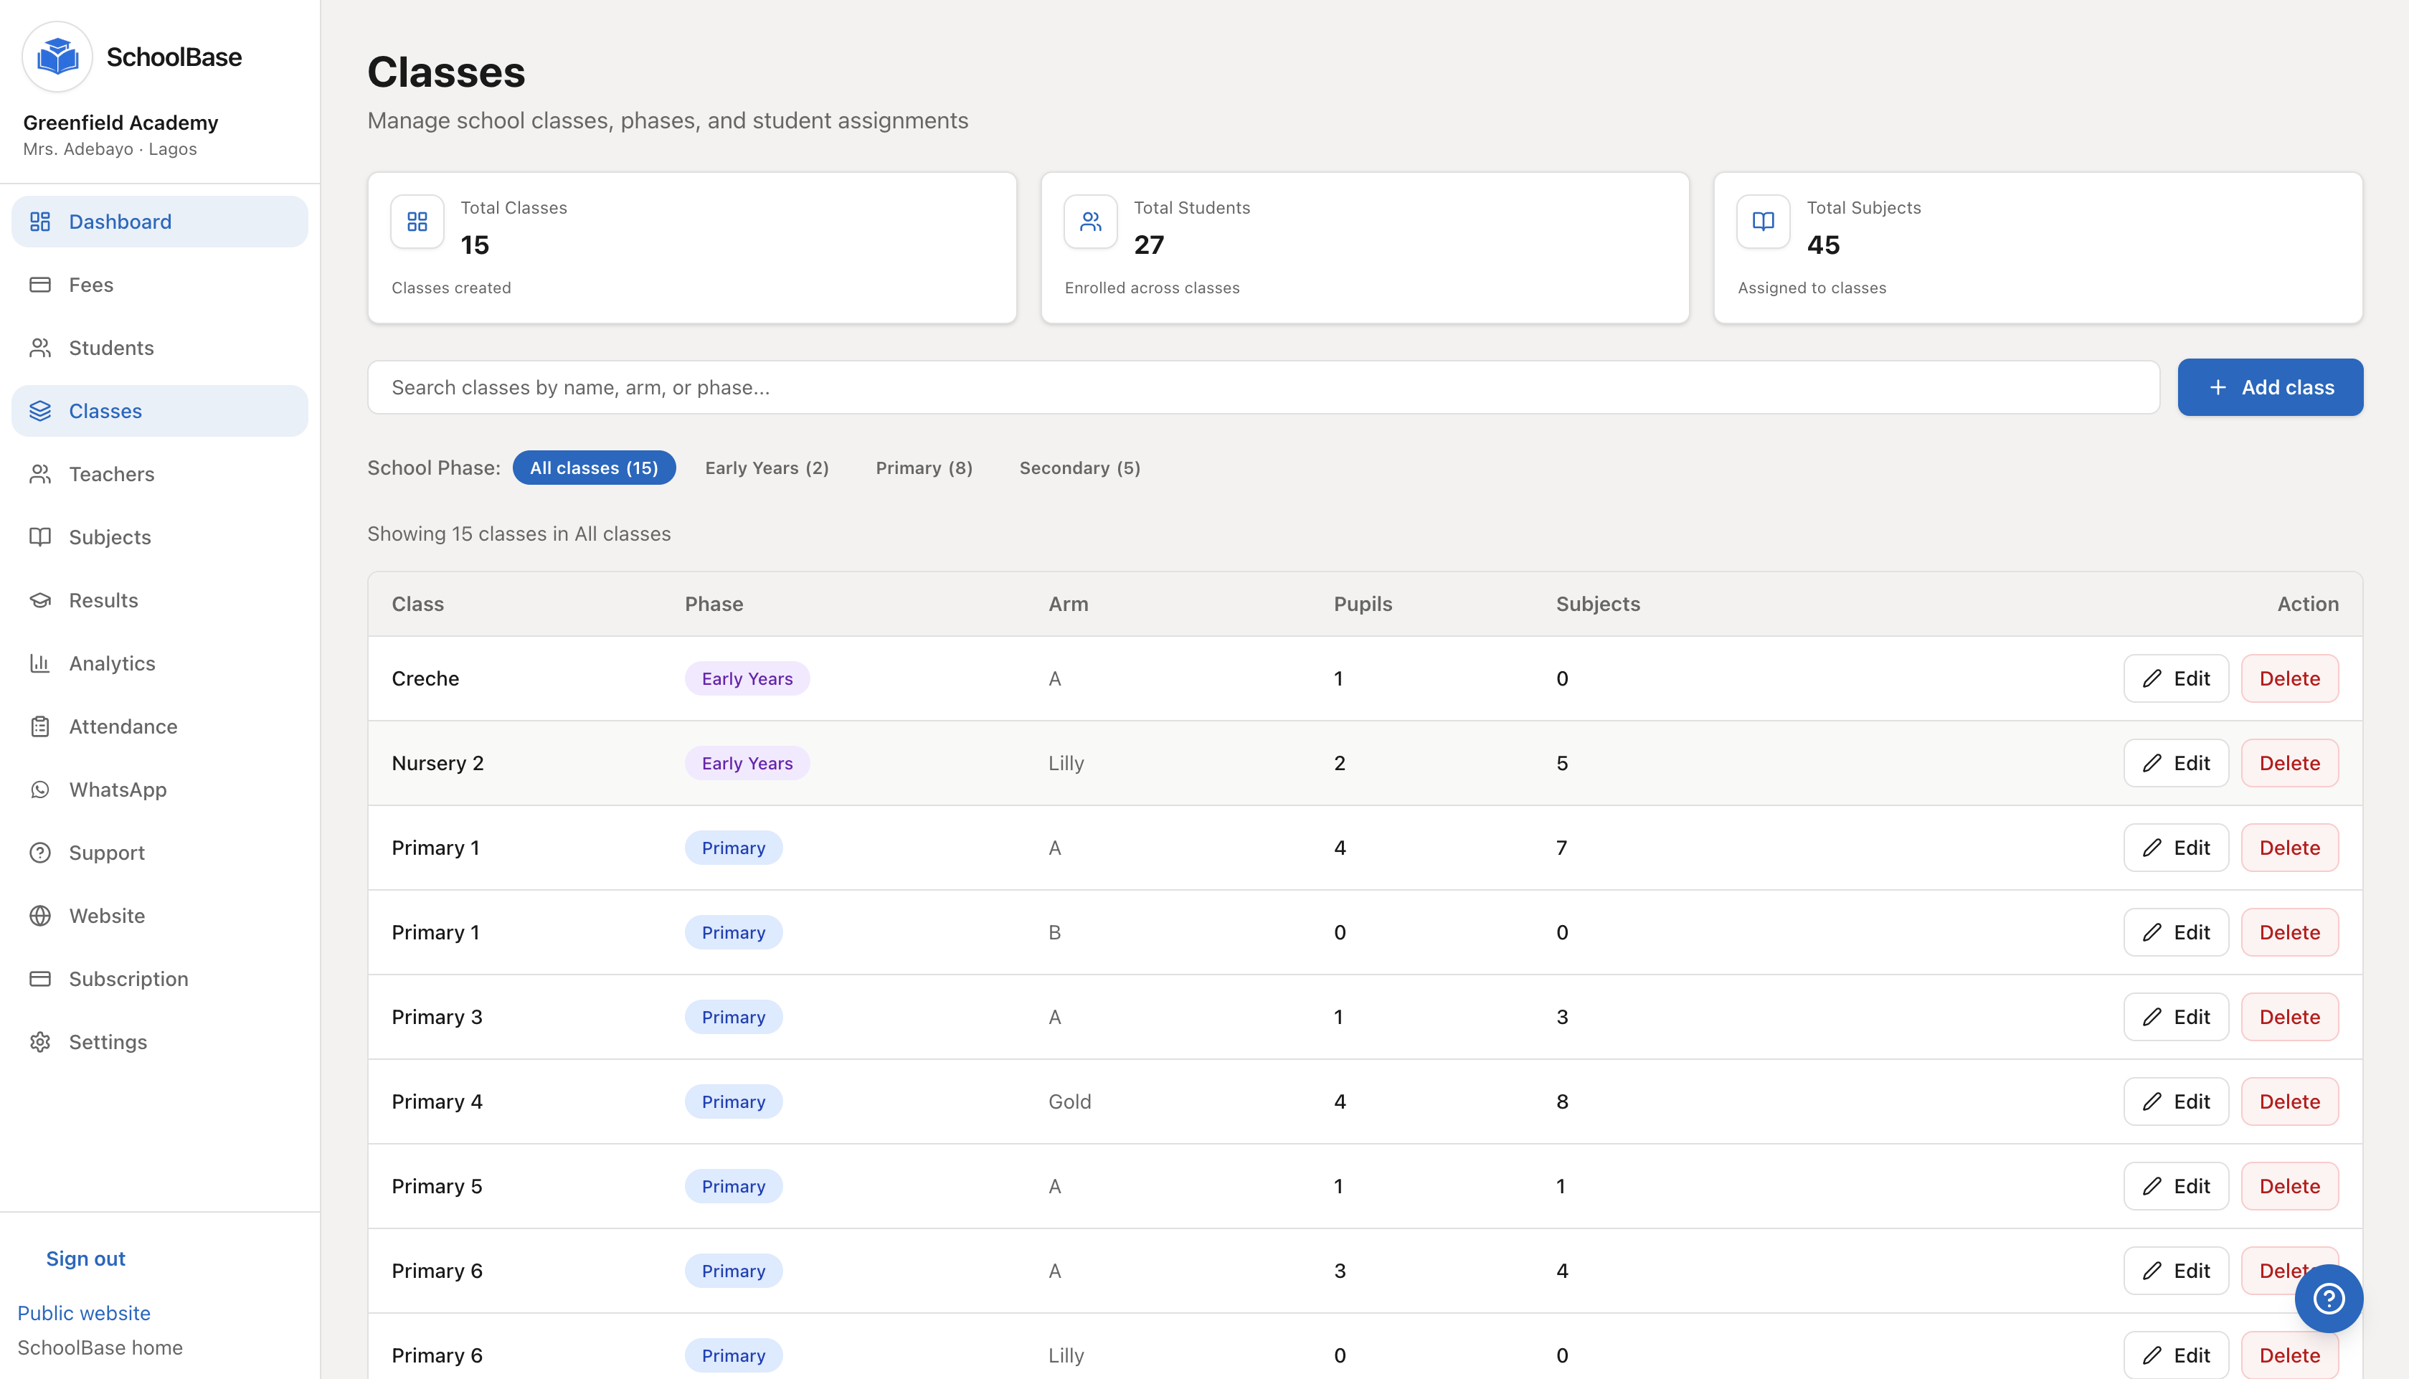Click the Settings gear icon
This screenshot has height=1379, width=2409.
(39, 1042)
